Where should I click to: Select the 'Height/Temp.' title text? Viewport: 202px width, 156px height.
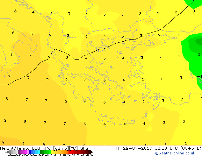(15, 148)
